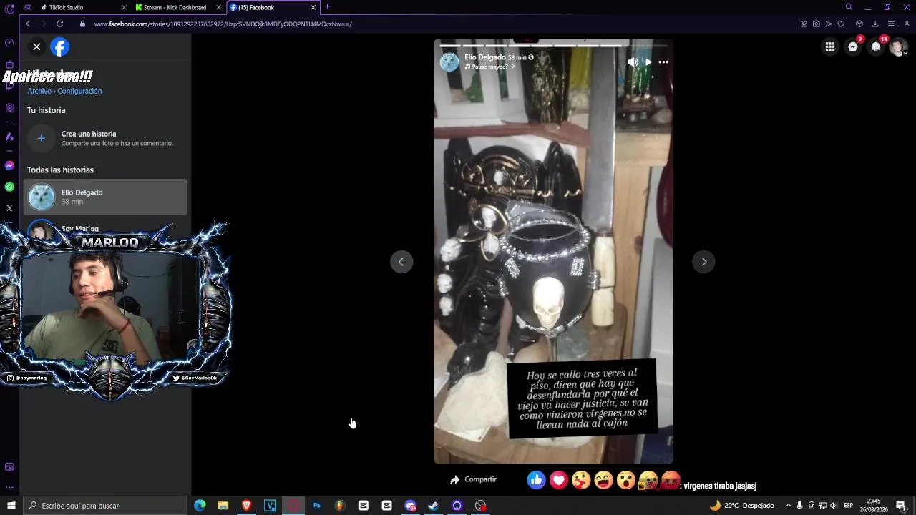Screen dimensions: 916x515
Task: React with the Care hugging emoji
Action: [x=581, y=480]
